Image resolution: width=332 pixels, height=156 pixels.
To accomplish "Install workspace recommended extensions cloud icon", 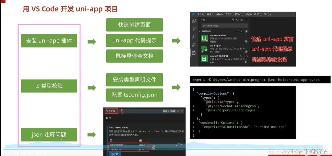I will (238, 31).
